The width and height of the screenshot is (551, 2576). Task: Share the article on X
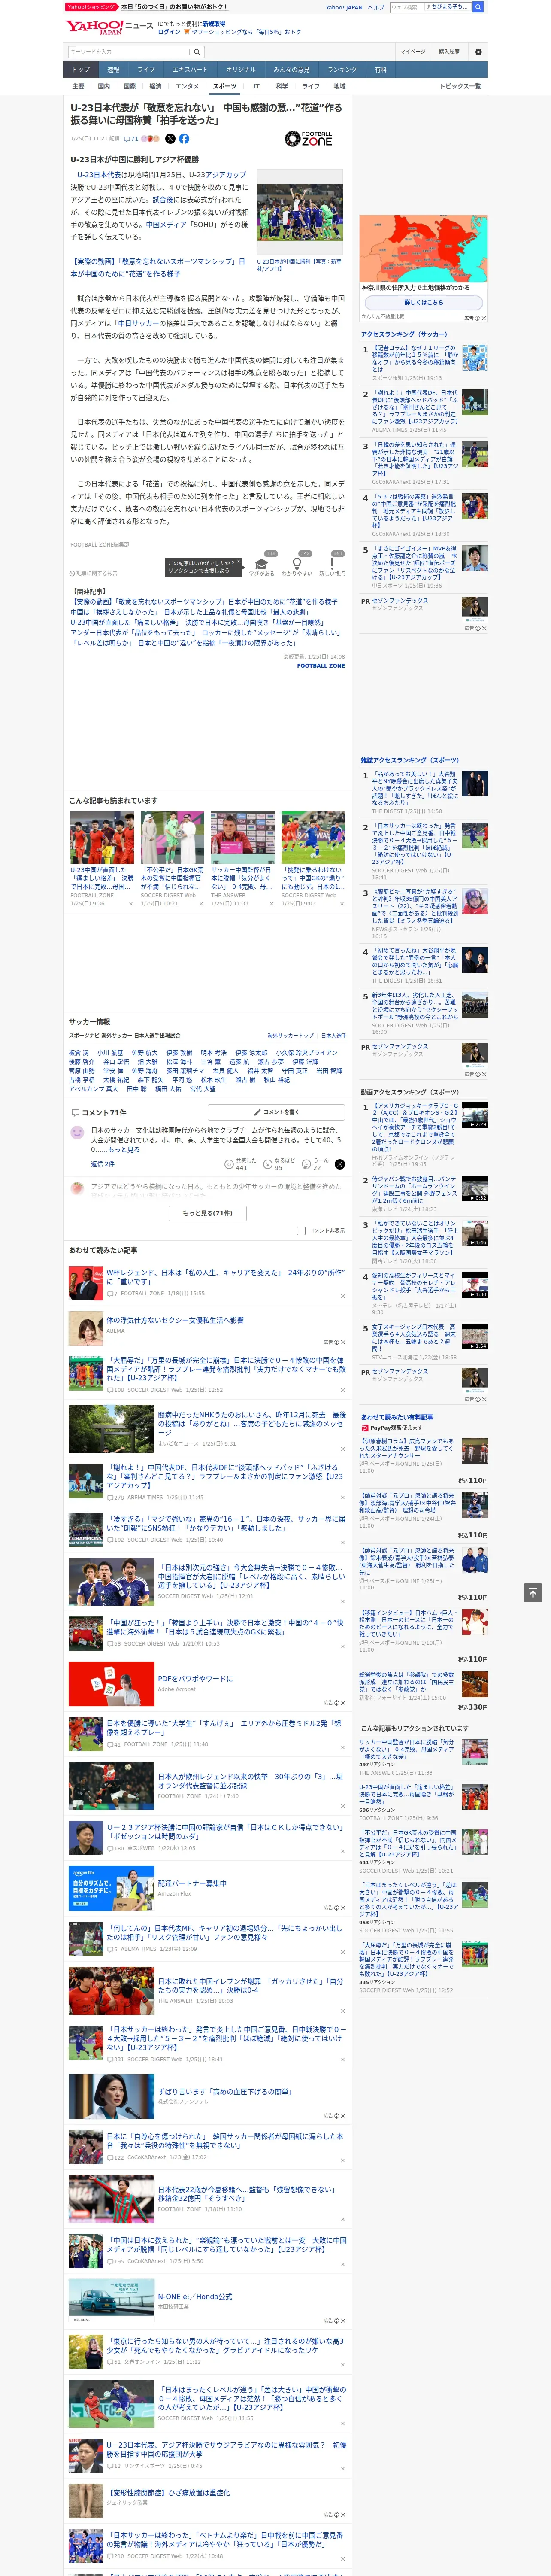click(170, 139)
